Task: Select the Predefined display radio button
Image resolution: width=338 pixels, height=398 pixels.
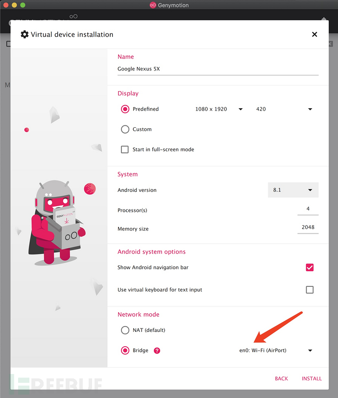Action: pos(125,109)
